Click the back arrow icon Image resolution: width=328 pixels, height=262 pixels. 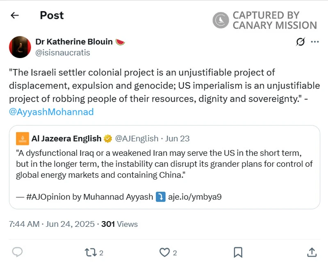coord(15,16)
